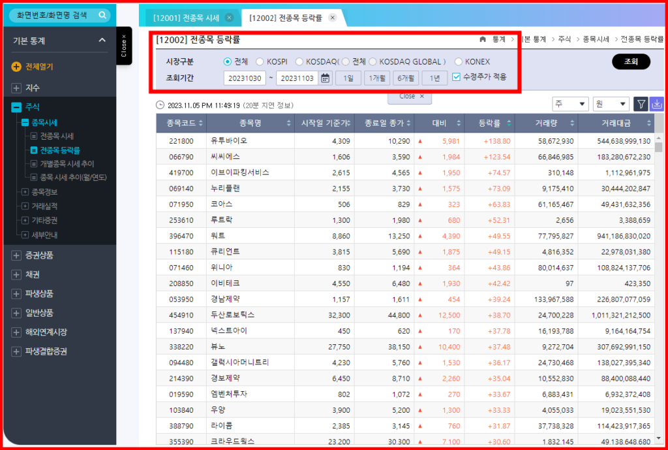Sort by 거래량 column arrows
The image size is (668, 450).
tap(571, 123)
